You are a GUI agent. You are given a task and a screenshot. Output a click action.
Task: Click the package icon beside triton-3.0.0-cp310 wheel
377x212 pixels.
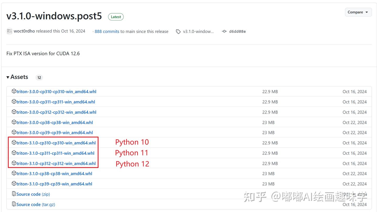(x=14, y=91)
